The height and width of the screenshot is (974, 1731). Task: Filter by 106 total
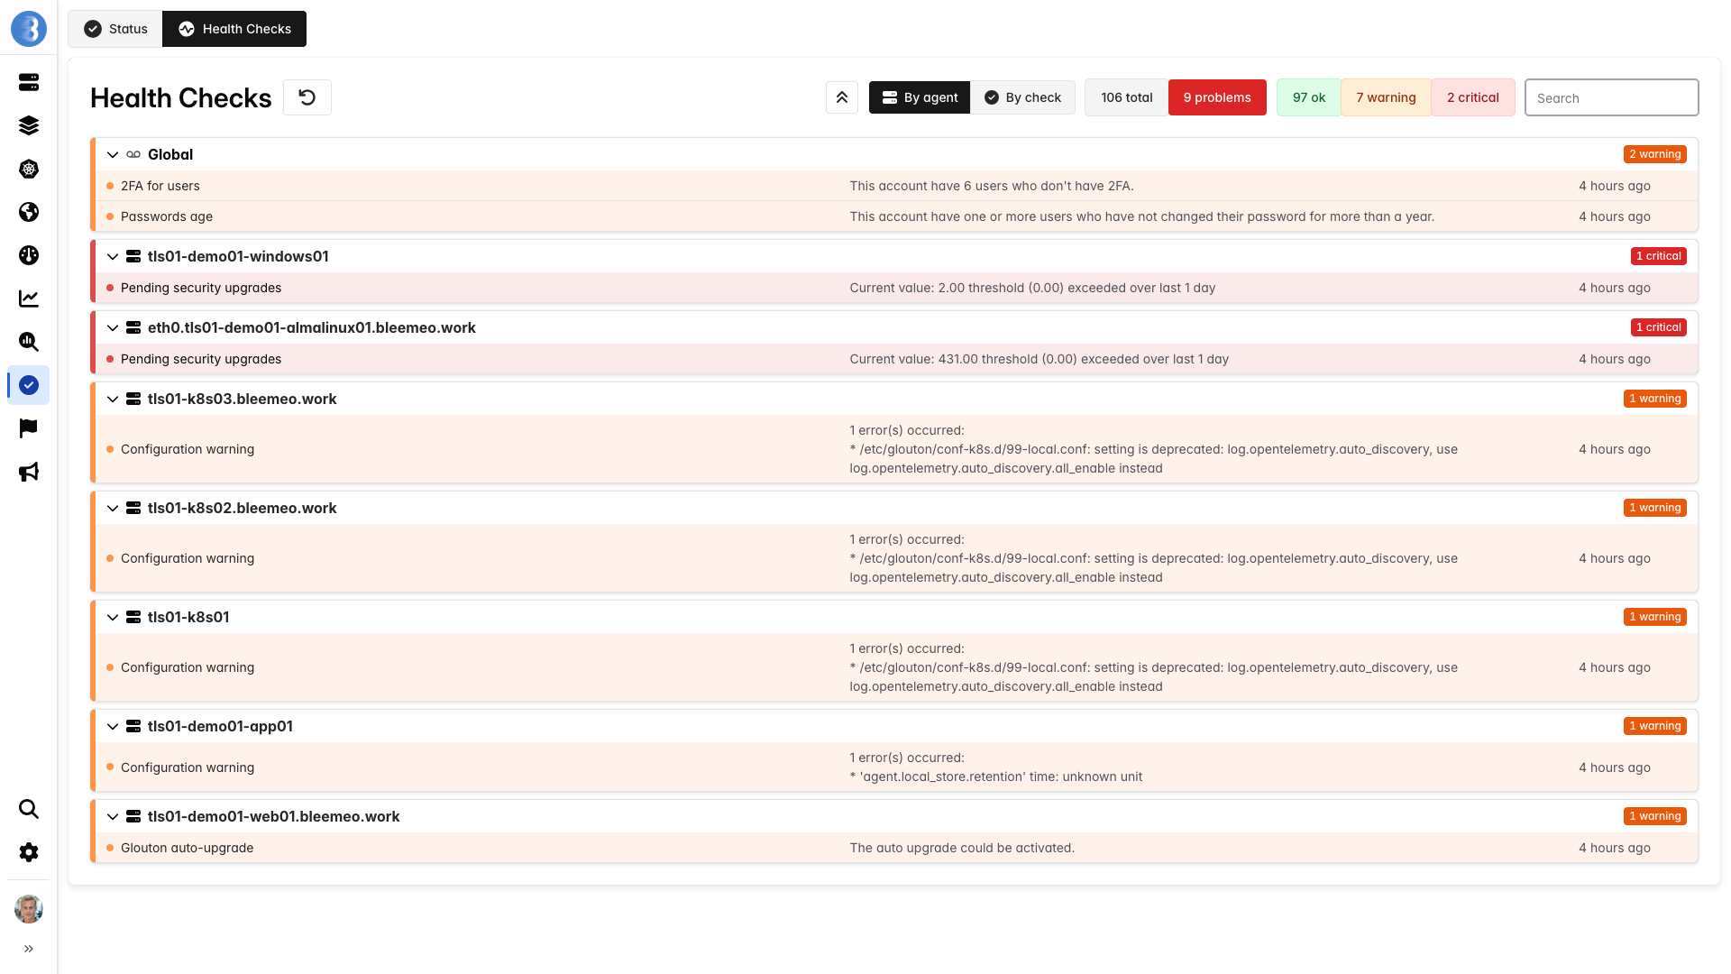[1126, 97]
